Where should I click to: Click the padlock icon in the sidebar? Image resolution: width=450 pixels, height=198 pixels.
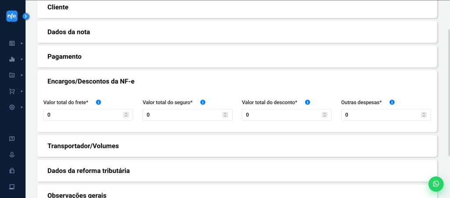[12, 170]
